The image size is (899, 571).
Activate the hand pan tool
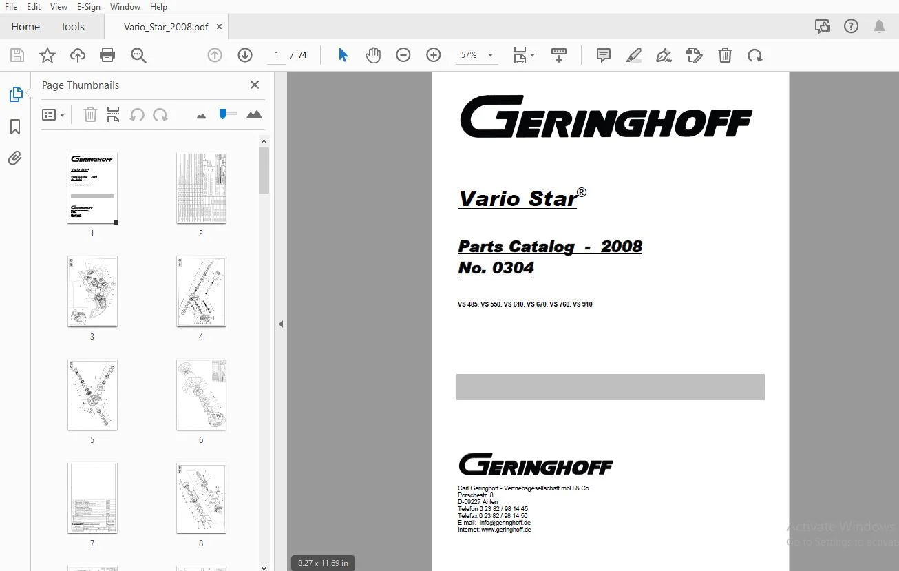373,55
